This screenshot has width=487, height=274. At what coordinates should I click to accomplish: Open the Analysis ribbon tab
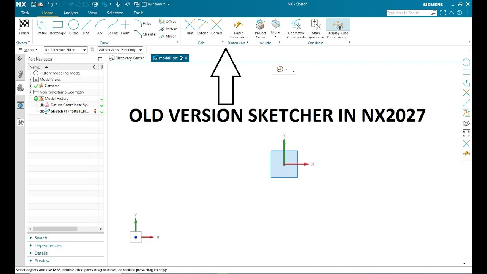click(x=71, y=13)
